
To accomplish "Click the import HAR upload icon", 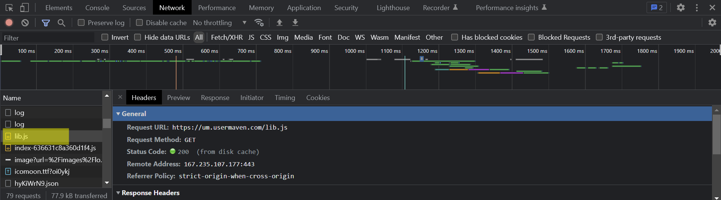I will [x=280, y=23].
